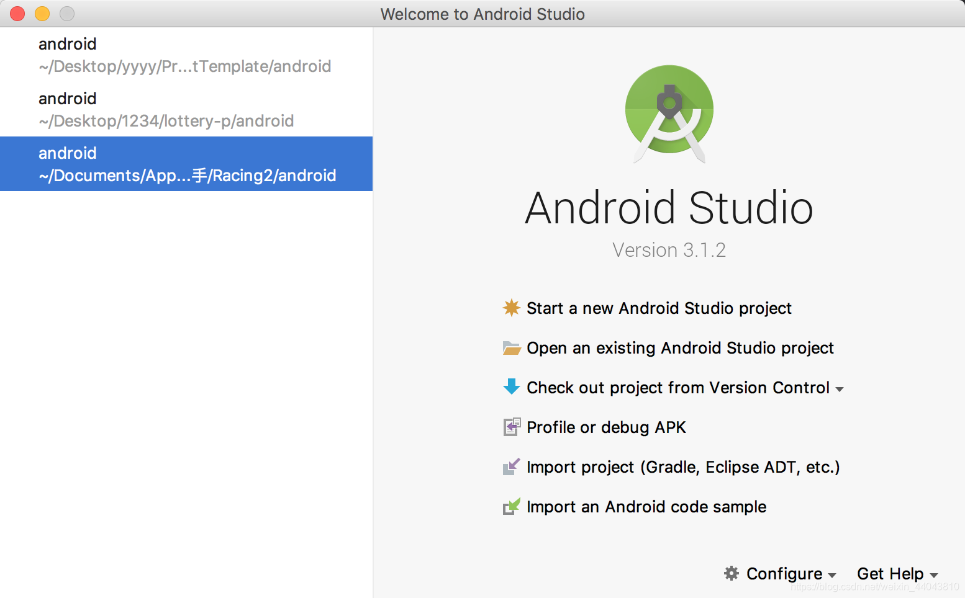Click the Import project Gradle icon
Image resolution: width=965 pixels, height=598 pixels.
click(x=511, y=466)
